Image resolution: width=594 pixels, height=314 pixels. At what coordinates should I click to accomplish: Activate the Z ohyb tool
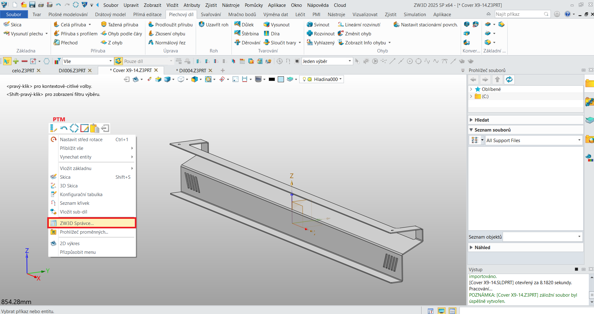(112, 43)
